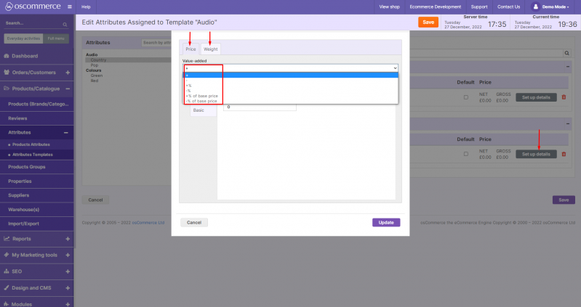This screenshot has height=307, width=581.
Task: Click the search magnifier icon in the right panel
Action: (566, 53)
